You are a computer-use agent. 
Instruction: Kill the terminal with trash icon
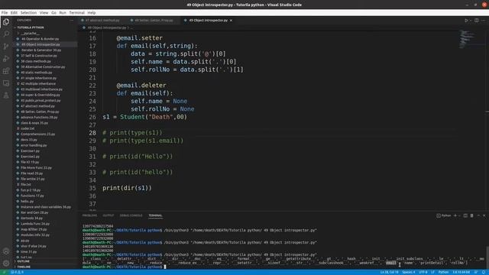coord(472,215)
